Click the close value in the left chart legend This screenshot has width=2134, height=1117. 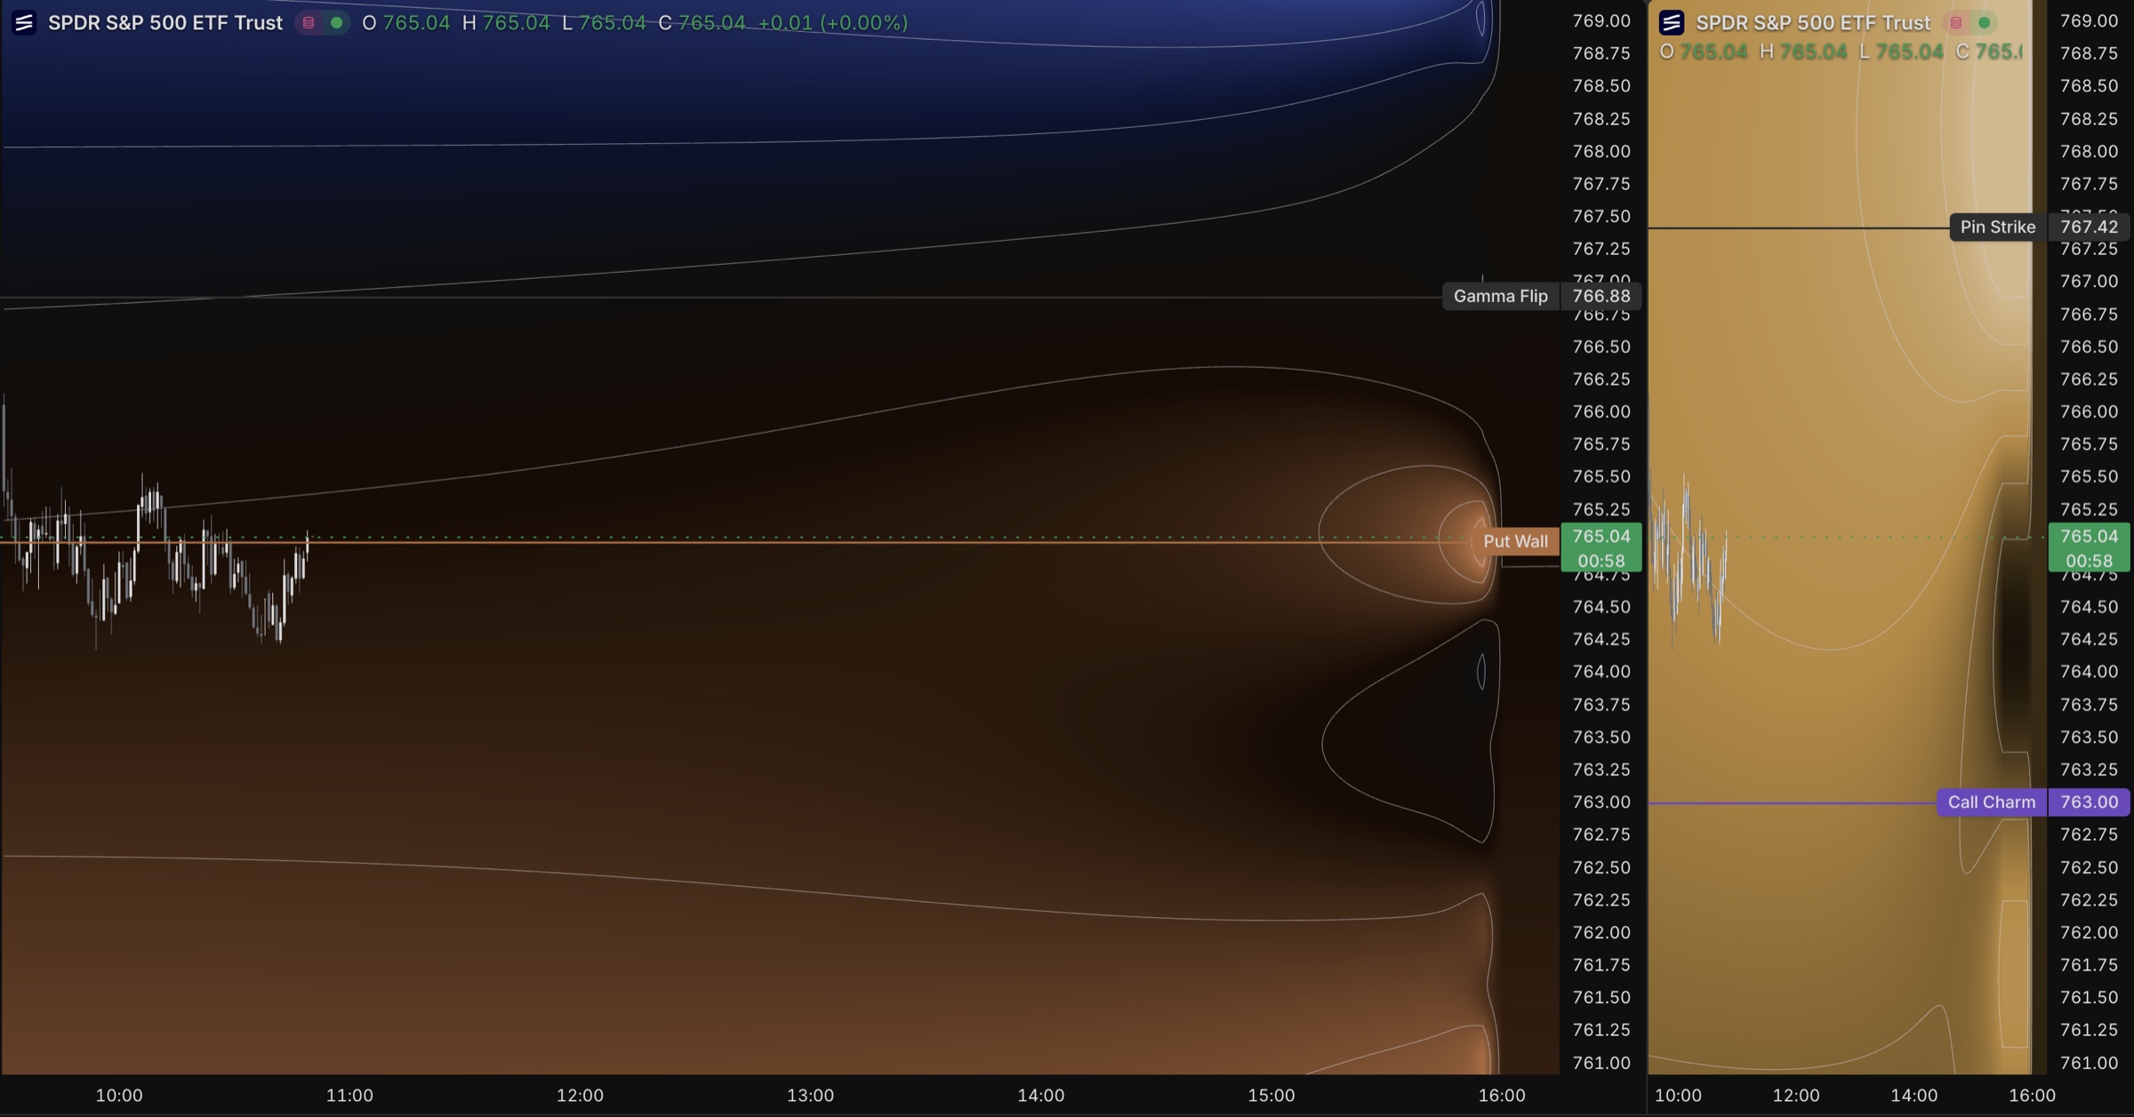pos(711,23)
